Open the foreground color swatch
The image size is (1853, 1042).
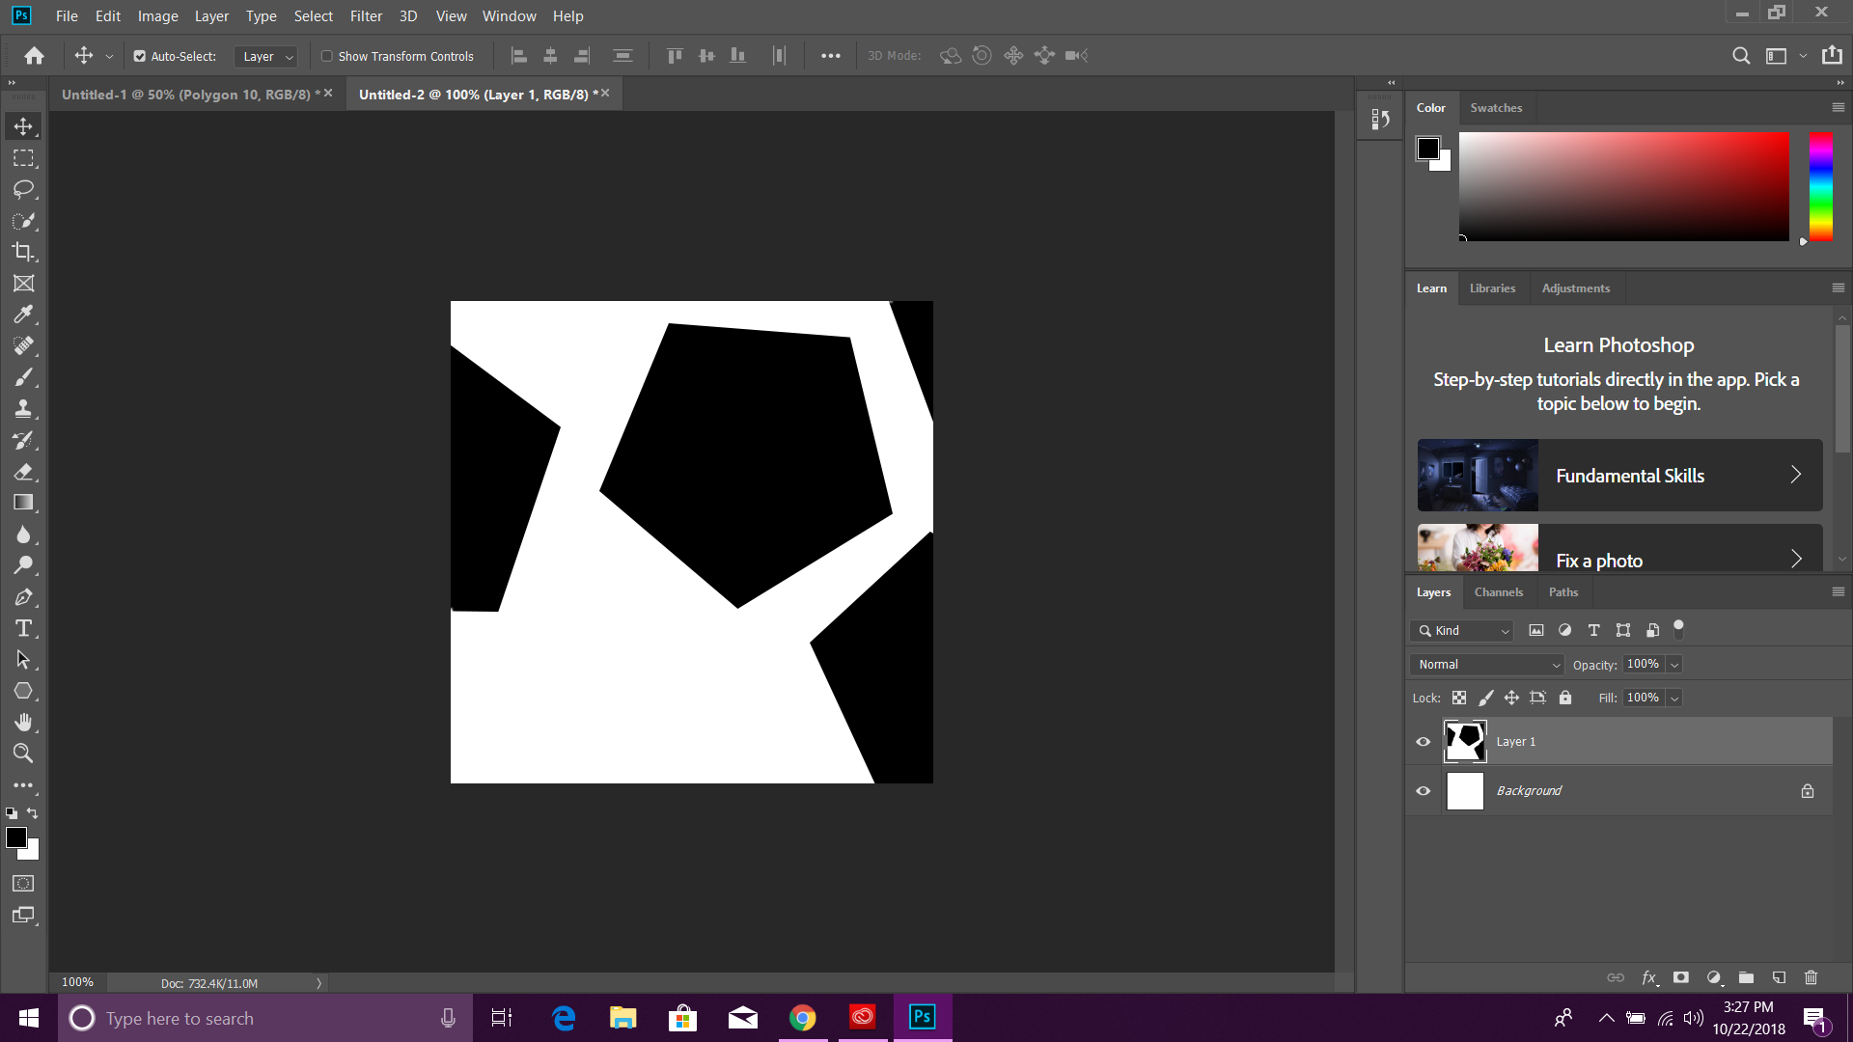tap(16, 837)
